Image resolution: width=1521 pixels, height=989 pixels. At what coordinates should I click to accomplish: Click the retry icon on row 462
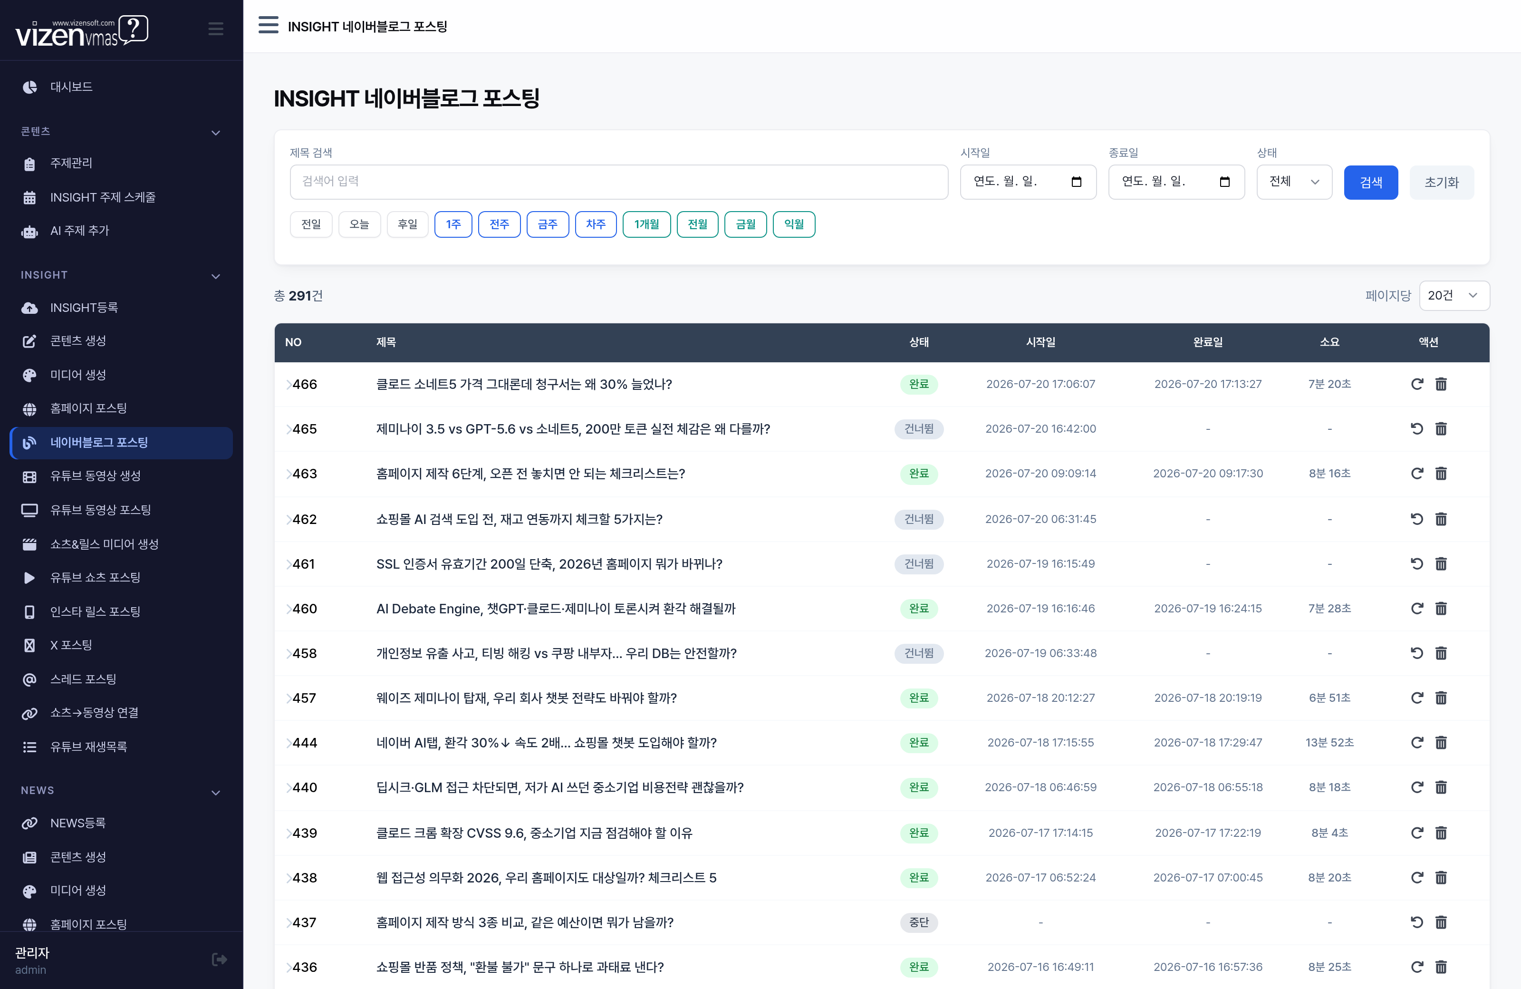[x=1417, y=519]
